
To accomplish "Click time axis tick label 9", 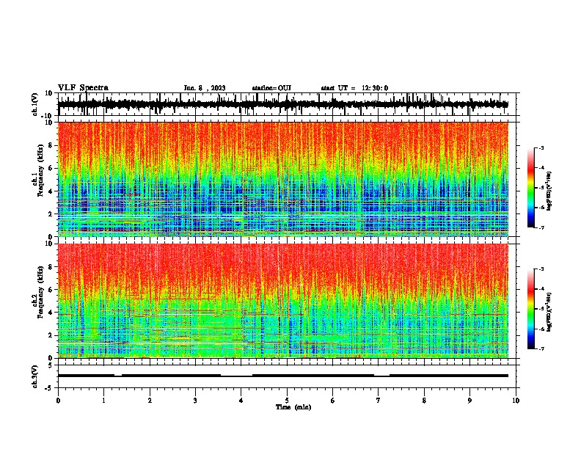I will point(469,401).
